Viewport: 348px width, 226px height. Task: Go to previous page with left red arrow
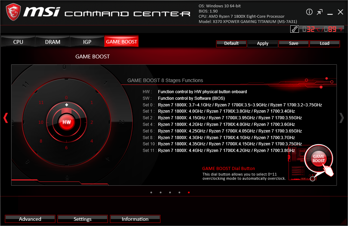pyautogui.click(x=6, y=118)
